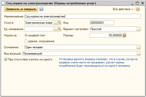Image resolution: width=146 pixels, height=97 pixels.
Task: Click the Норма на: label
Action: tap(11, 35)
